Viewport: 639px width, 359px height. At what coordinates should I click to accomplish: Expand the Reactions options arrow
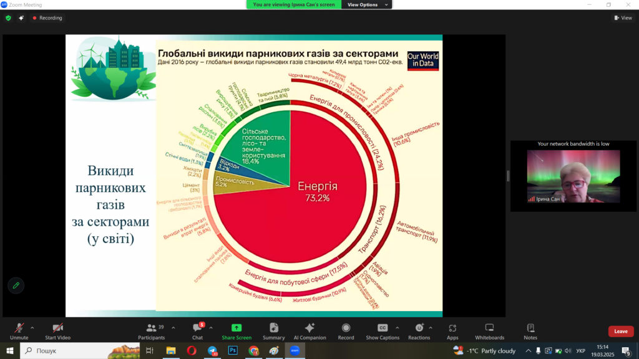pos(431,327)
